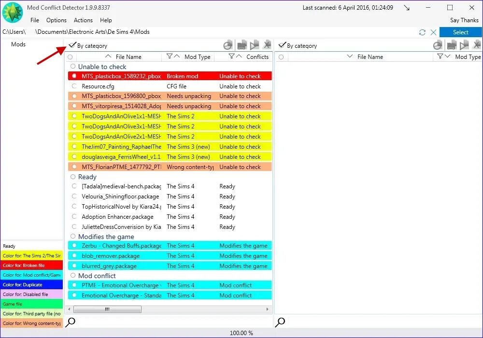Click the Mods folder path field

[209, 32]
